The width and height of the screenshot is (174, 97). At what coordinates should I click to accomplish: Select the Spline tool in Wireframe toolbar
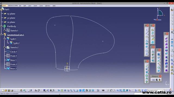pos(147,54)
